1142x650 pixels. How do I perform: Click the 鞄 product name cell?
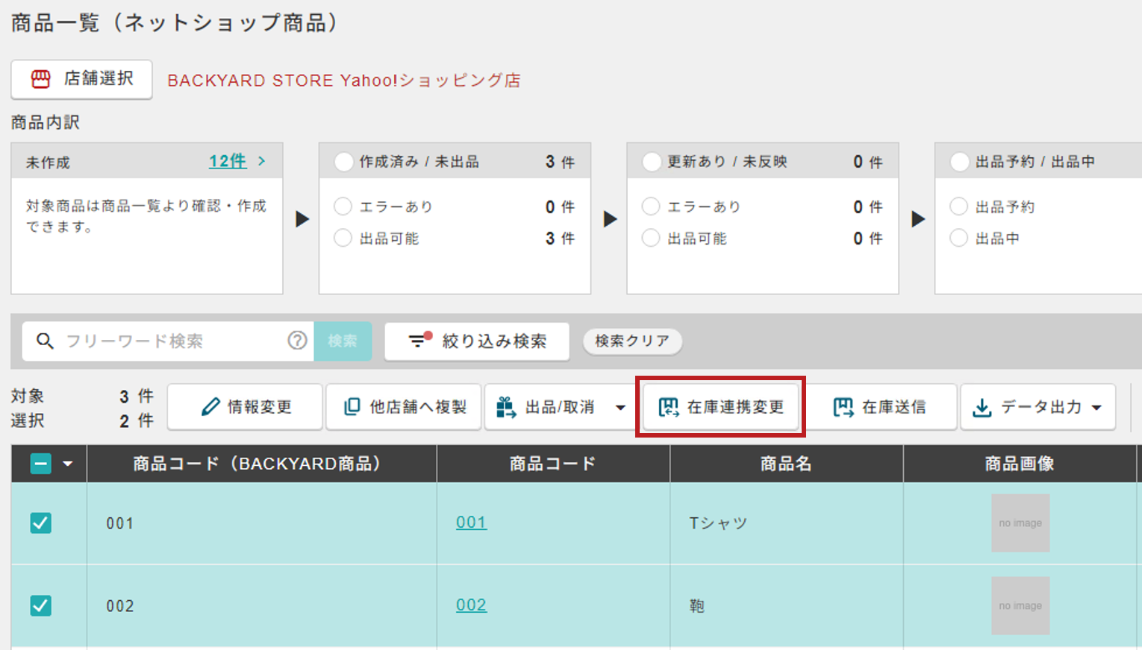(787, 605)
